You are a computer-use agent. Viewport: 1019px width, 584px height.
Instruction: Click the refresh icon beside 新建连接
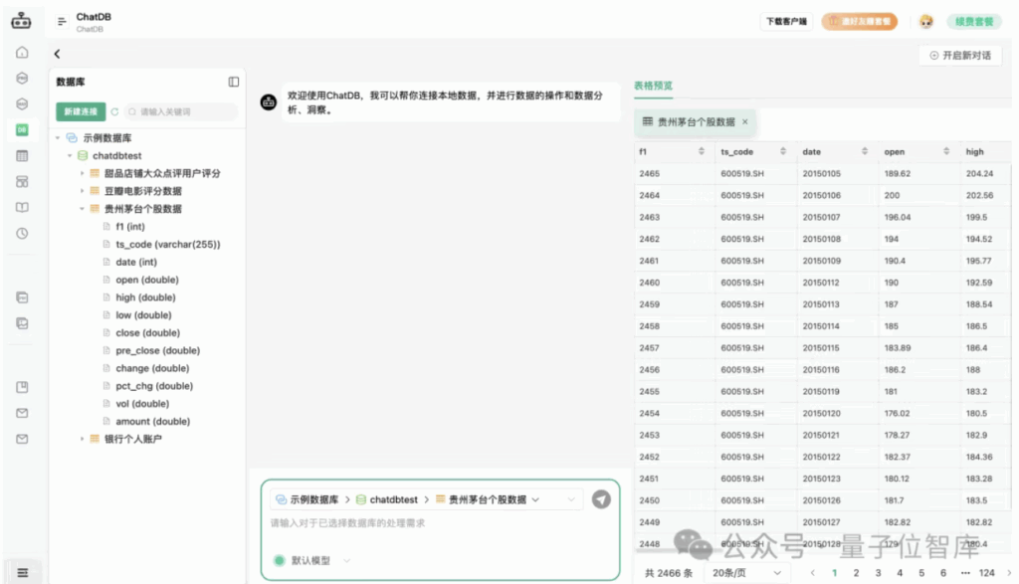pyautogui.click(x=114, y=112)
